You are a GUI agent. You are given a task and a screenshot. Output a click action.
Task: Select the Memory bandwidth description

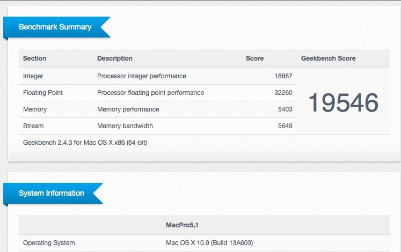(125, 126)
